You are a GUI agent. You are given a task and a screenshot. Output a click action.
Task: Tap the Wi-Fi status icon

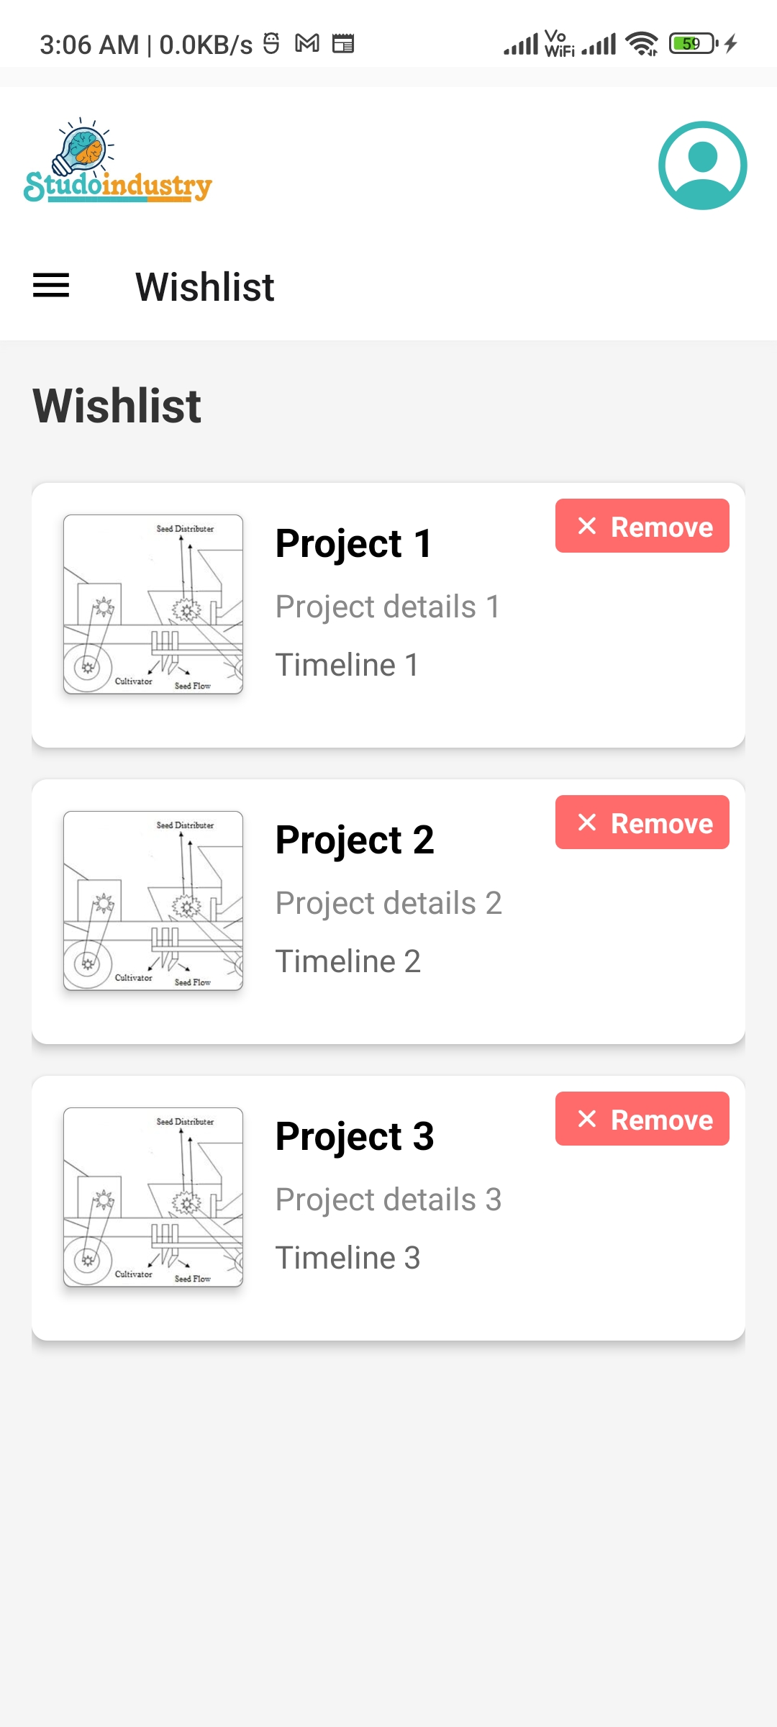click(642, 44)
